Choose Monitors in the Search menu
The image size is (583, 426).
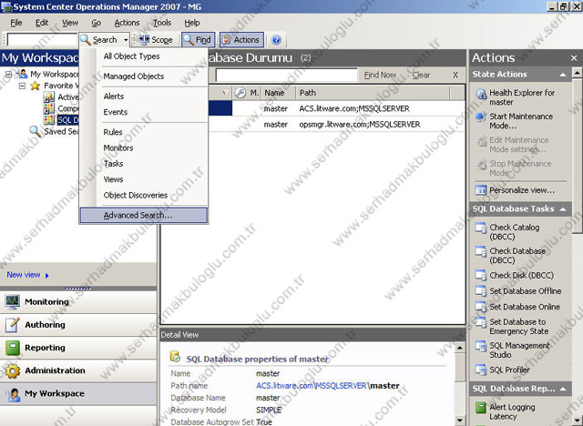point(144,147)
